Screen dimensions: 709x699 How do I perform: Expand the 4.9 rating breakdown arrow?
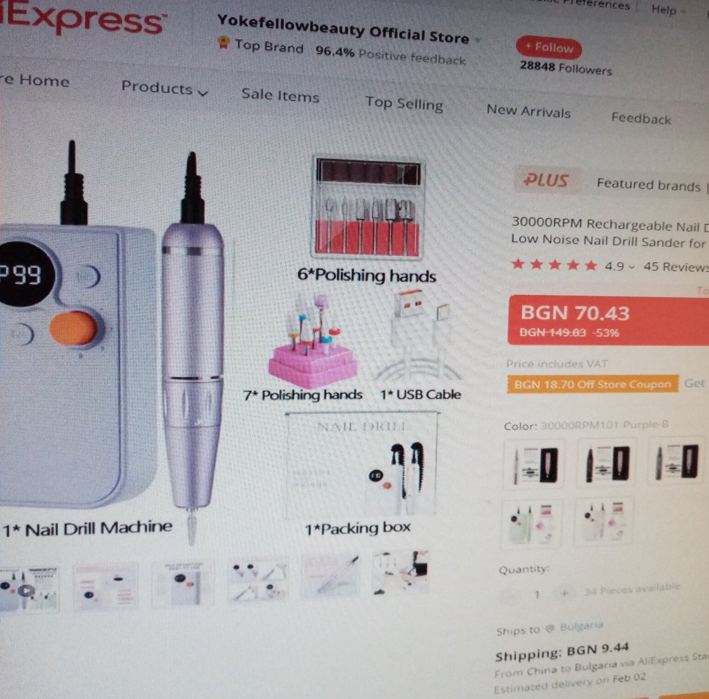(x=631, y=267)
